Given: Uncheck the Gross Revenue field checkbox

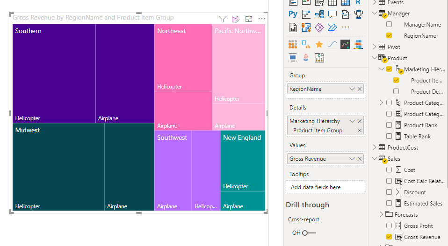Looking at the screenshot, I should coord(389,237).
